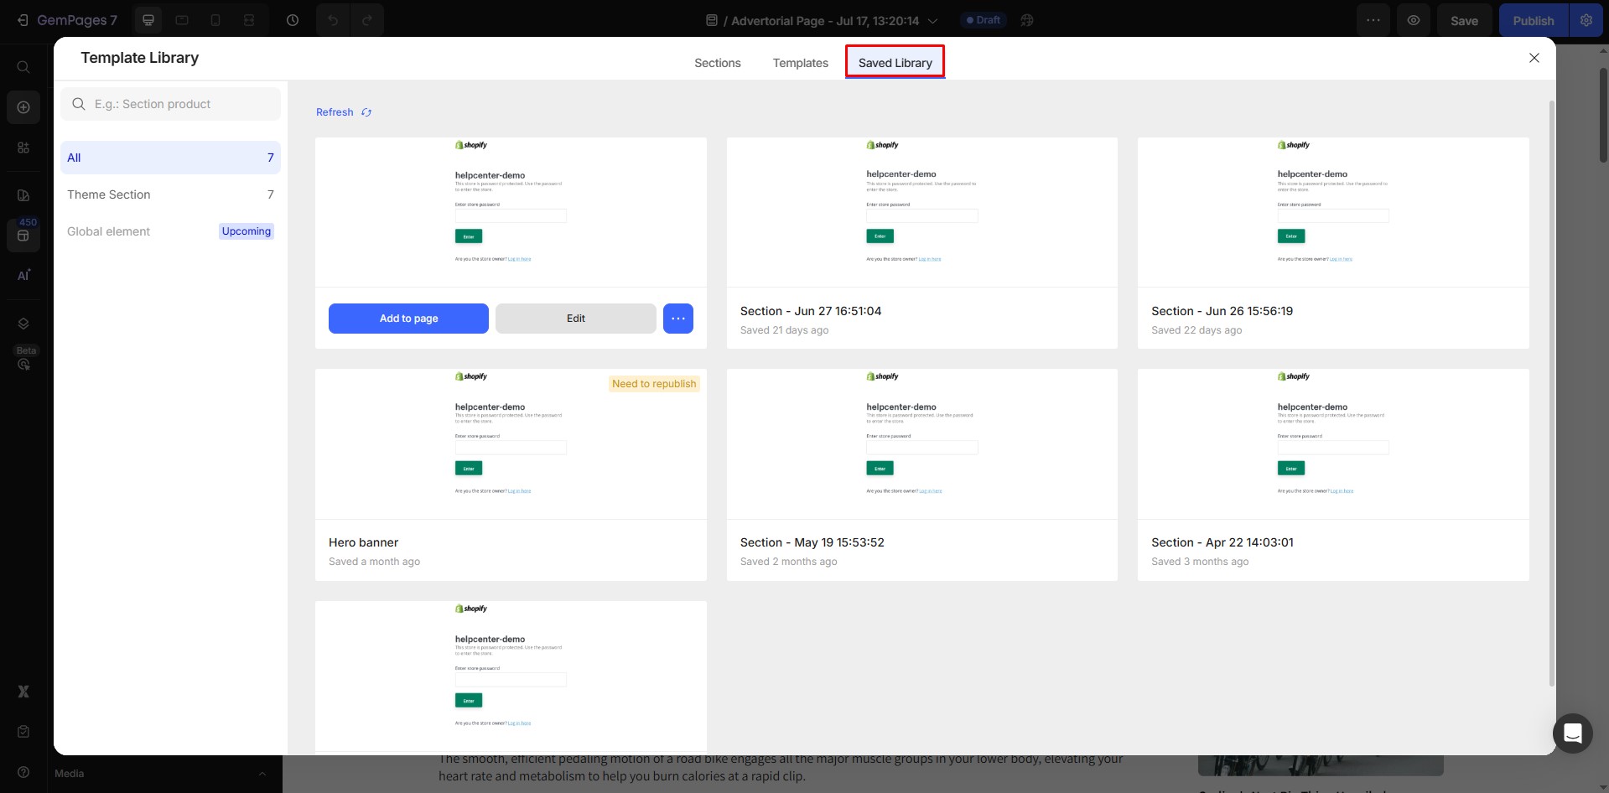Click the Refresh icon in Saved Library
The width and height of the screenshot is (1609, 793).
(x=366, y=112)
